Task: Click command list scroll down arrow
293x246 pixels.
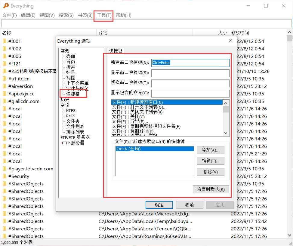Action: tap(226, 133)
